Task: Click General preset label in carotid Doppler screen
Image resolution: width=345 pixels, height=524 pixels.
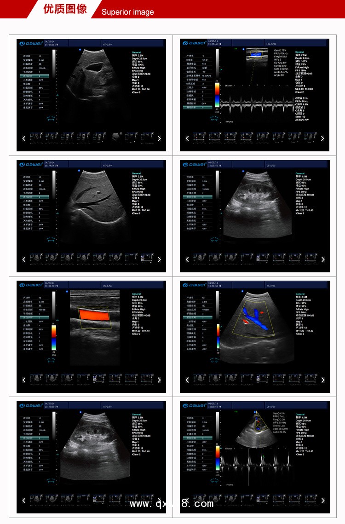Action: coord(299,52)
